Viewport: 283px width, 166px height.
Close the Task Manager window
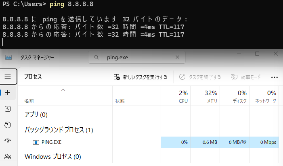click(x=276, y=54)
